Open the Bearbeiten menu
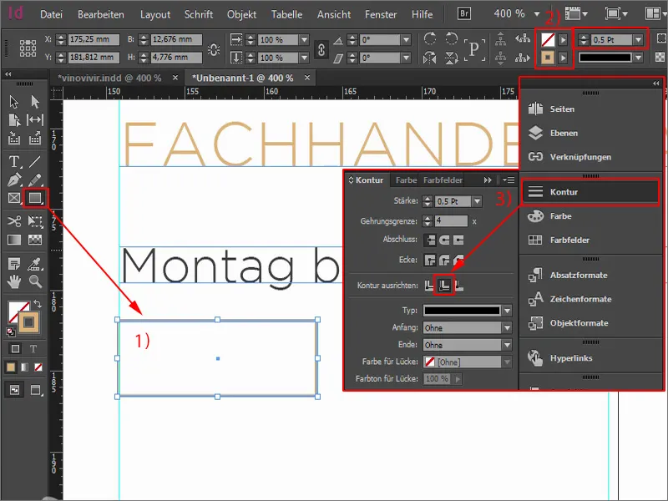The image size is (668, 501). pos(101,14)
